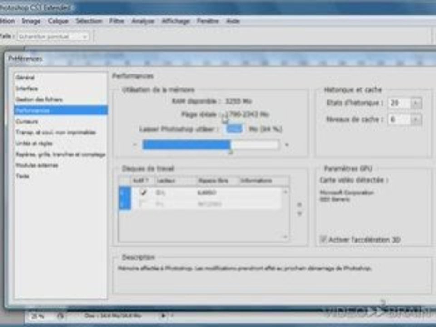This screenshot has height=327, width=436.
Task: Click the zoom percentage field in status bar
Action: tap(38, 316)
